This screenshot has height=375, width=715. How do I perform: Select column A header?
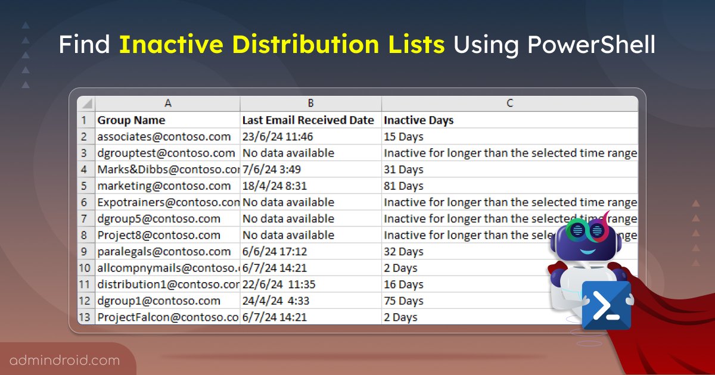coord(167,103)
